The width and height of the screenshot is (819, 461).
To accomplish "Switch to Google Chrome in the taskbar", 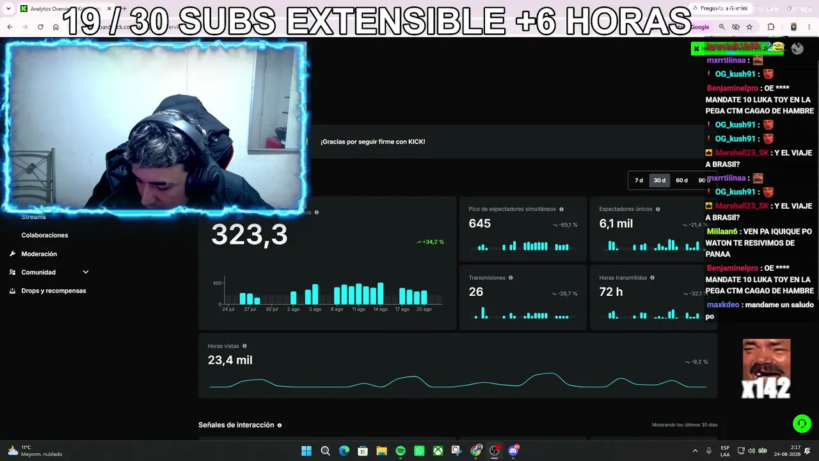I will pos(475,451).
